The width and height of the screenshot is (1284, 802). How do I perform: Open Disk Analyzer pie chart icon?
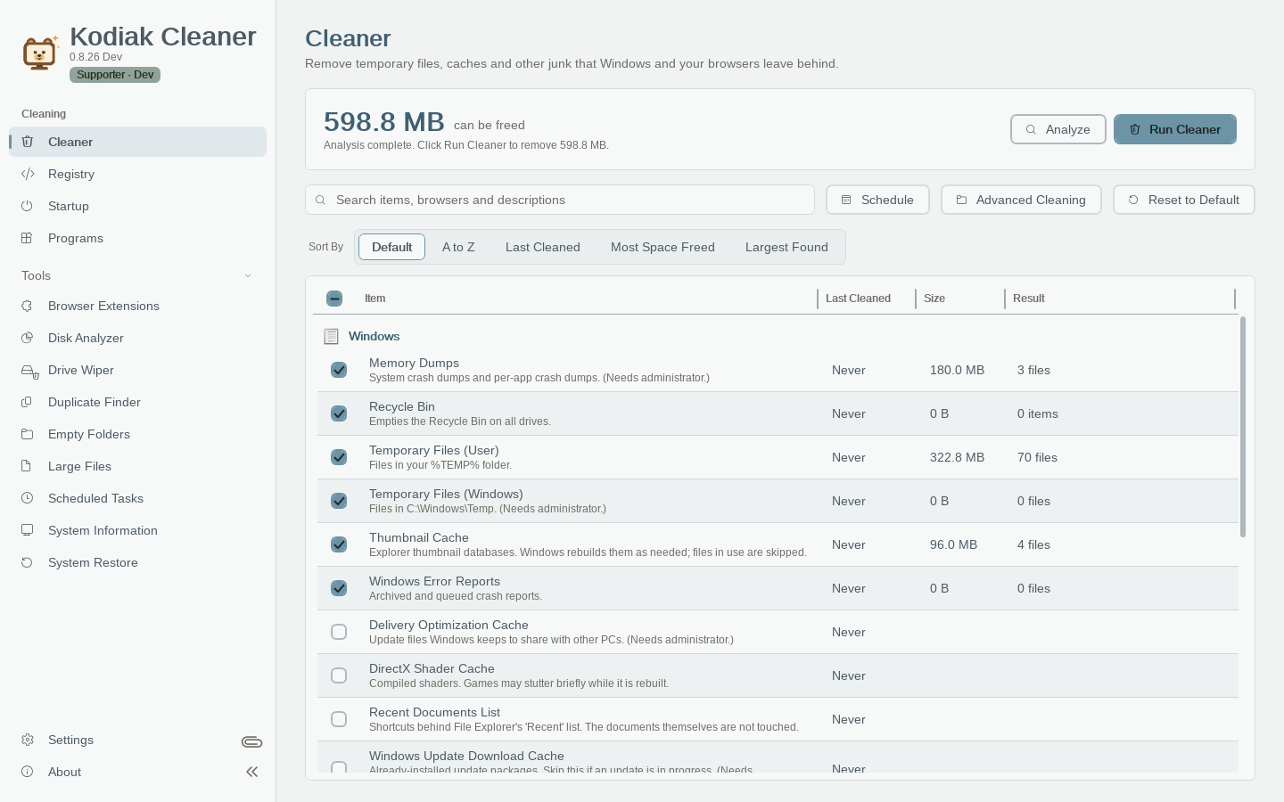pos(28,338)
